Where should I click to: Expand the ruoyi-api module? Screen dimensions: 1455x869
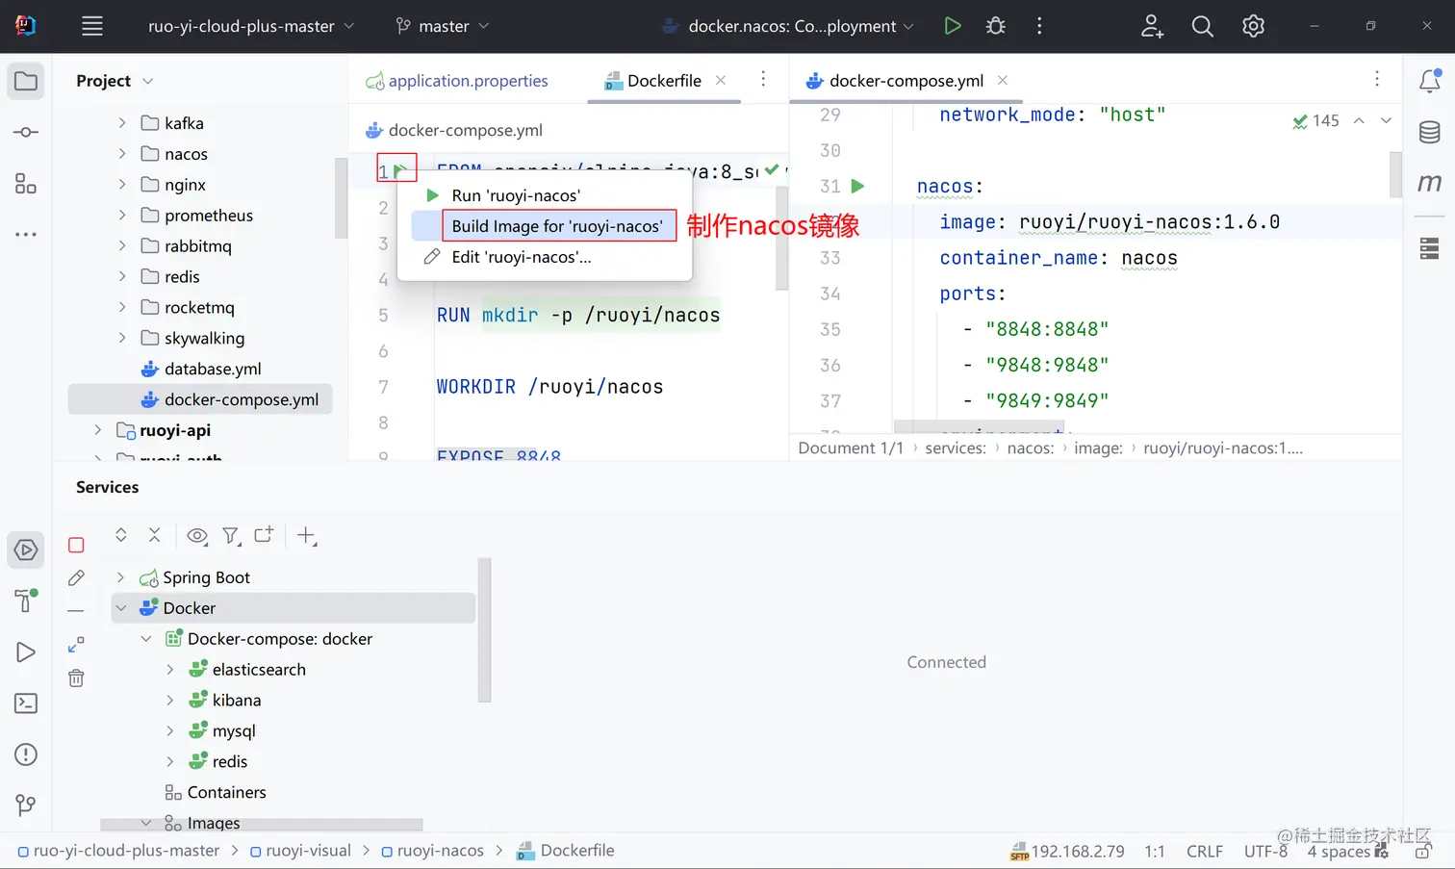coord(98,430)
